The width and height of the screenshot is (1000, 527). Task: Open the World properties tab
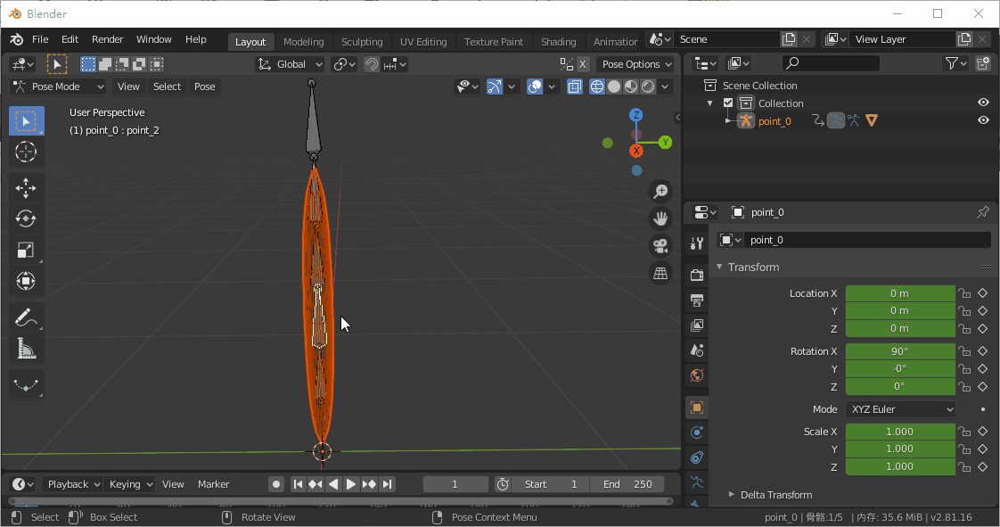pos(697,375)
